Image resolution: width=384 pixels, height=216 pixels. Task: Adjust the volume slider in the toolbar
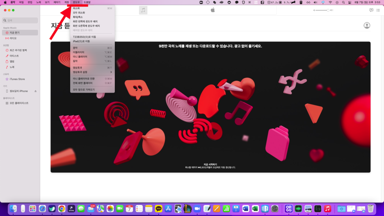pos(322,10)
